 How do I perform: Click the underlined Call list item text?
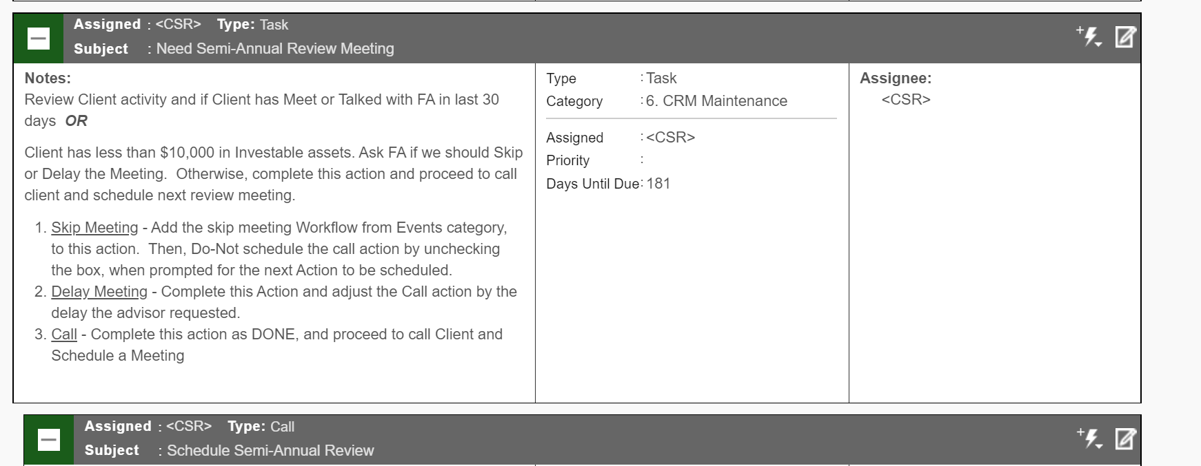[64, 335]
